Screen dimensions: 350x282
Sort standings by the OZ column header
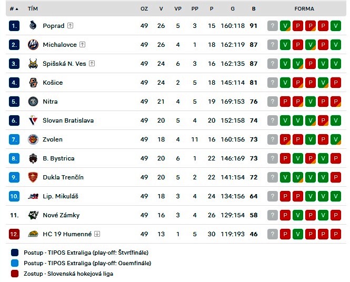click(144, 9)
